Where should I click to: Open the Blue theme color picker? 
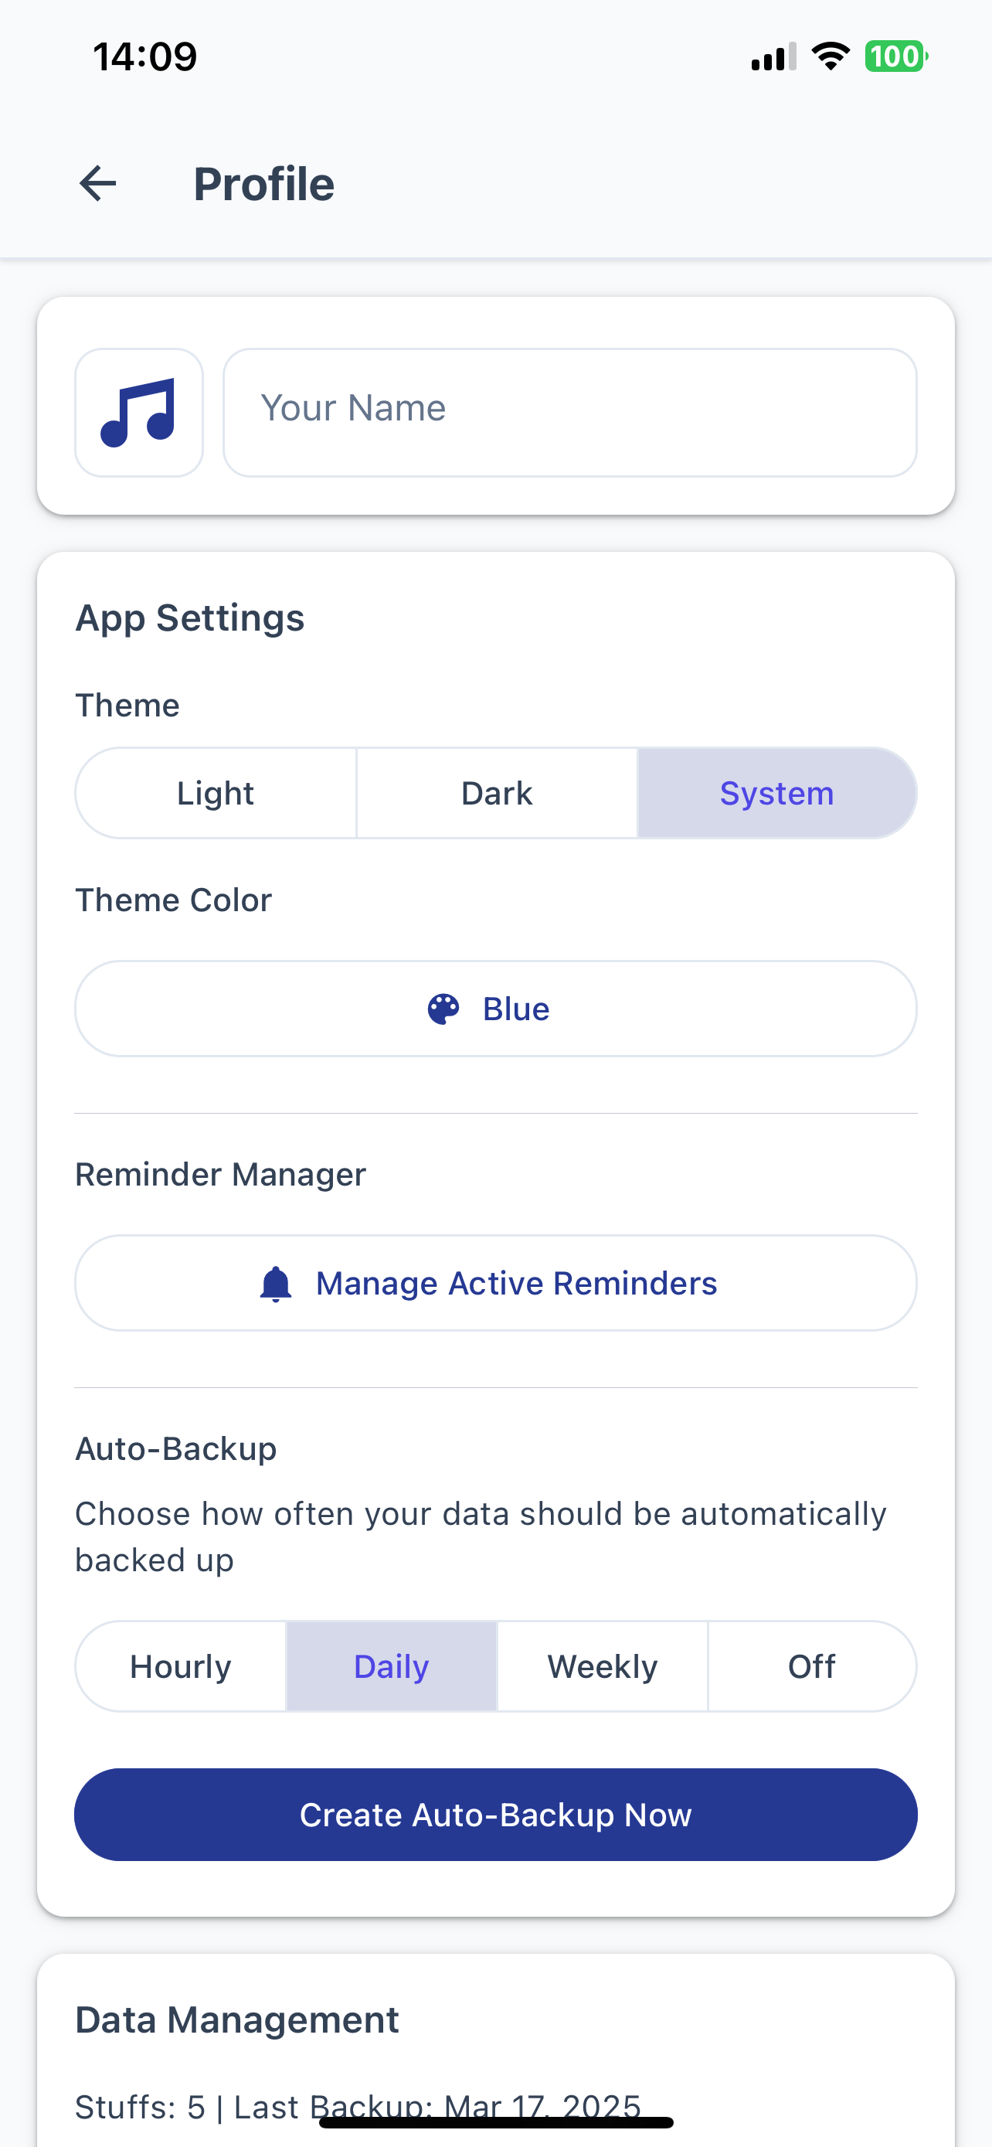pyautogui.click(x=497, y=1009)
